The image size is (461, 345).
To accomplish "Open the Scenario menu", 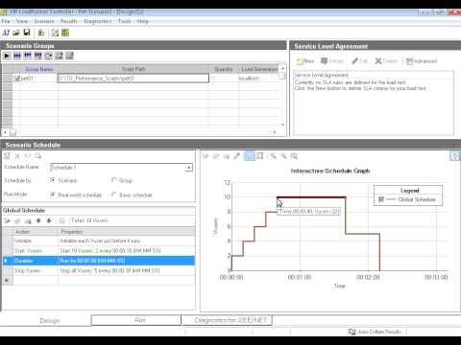I will pyautogui.click(x=44, y=21).
